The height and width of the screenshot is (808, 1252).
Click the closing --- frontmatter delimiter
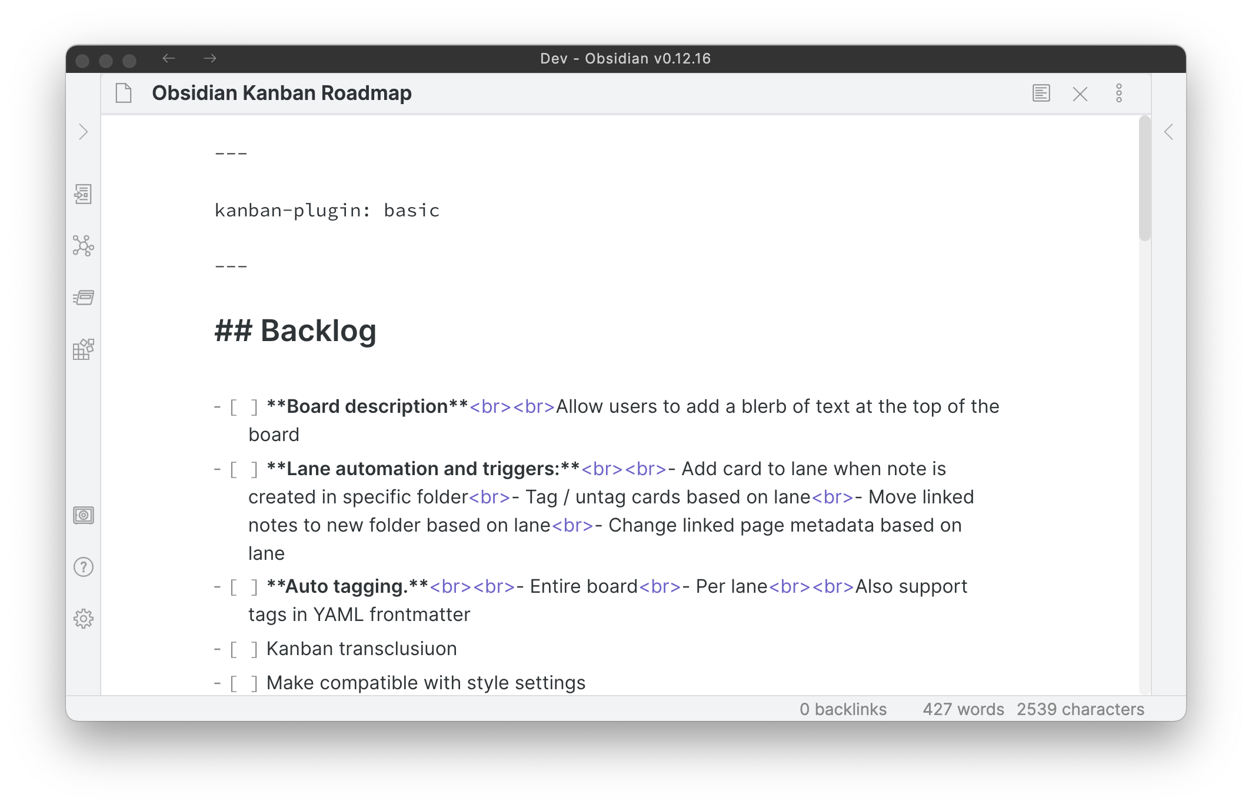pyautogui.click(x=231, y=266)
